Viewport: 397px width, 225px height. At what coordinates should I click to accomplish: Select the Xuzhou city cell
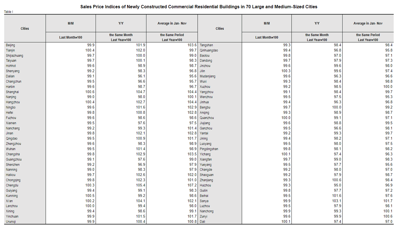coord(205,87)
